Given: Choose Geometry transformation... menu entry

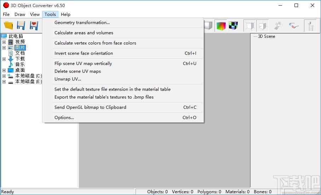Looking at the screenshot, I should click(x=123, y=23).
